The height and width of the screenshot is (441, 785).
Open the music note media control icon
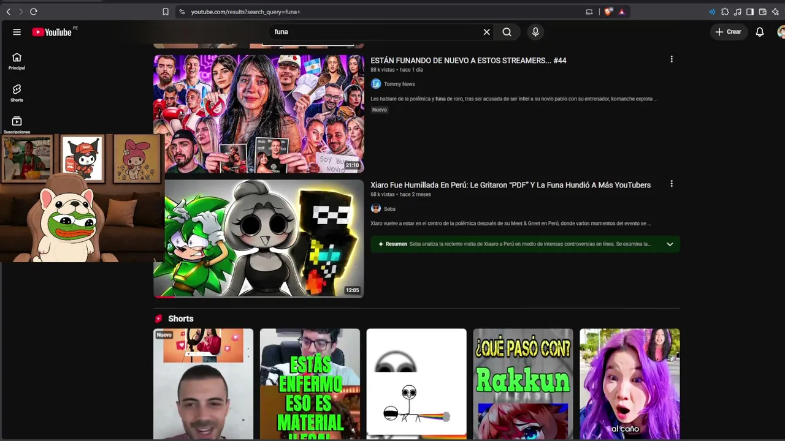point(737,12)
